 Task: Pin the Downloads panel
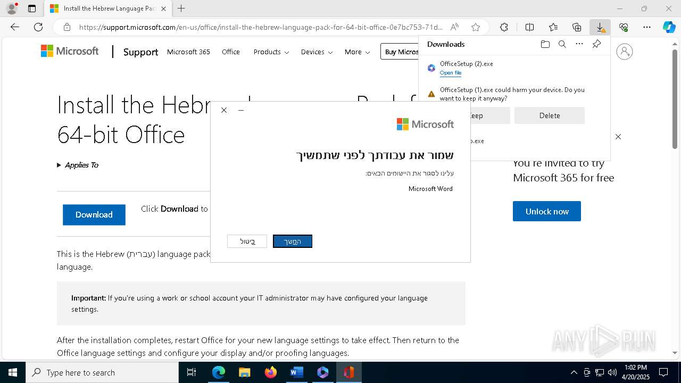coord(597,44)
